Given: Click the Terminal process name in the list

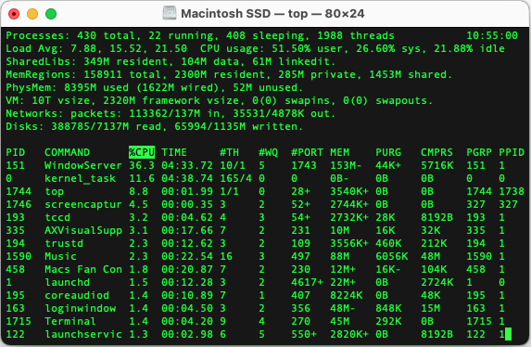Looking at the screenshot, I should 70,321.
